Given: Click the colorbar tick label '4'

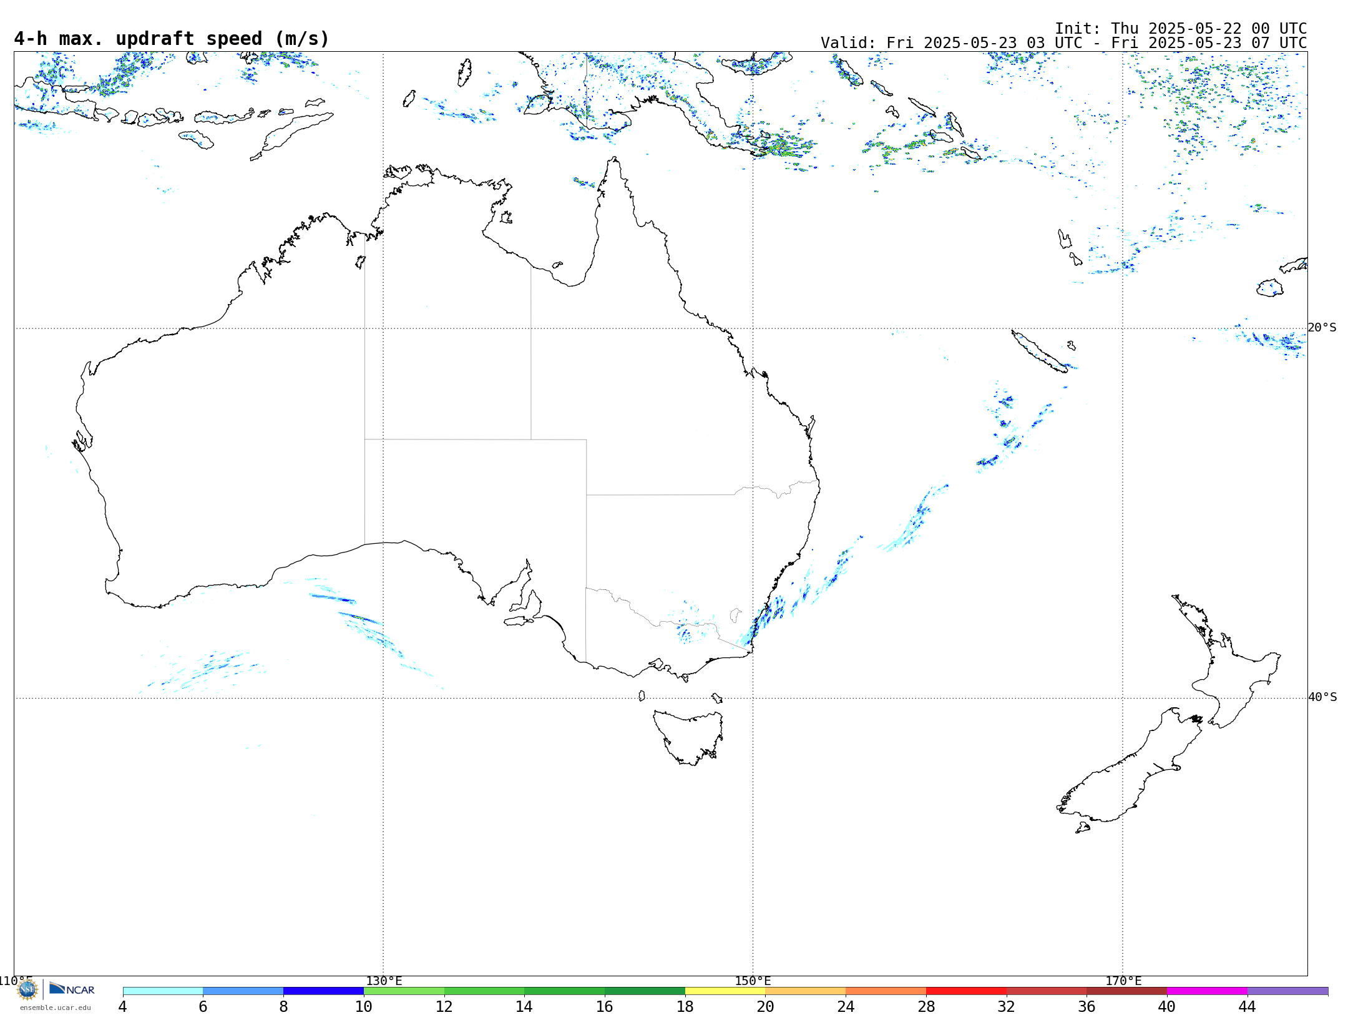Looking at the screenshot, I should [x=123, y=1007].
